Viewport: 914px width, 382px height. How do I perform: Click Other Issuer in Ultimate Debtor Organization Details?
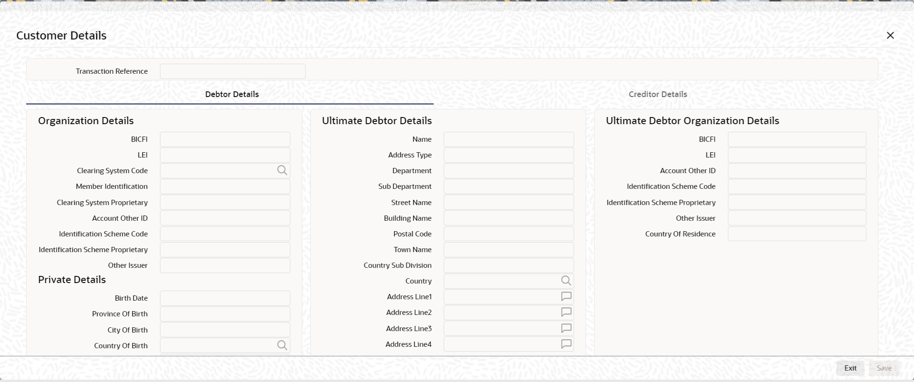[x=797, y=218]
